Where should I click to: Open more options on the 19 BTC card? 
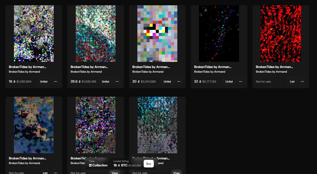(55, 81)
